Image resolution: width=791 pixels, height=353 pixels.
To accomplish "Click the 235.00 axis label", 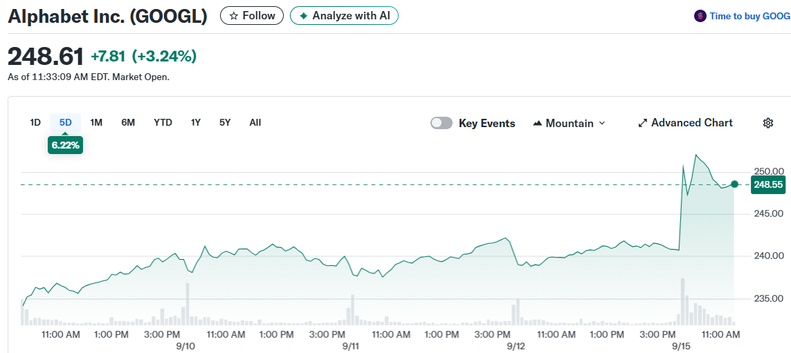I will coord(767,298).
